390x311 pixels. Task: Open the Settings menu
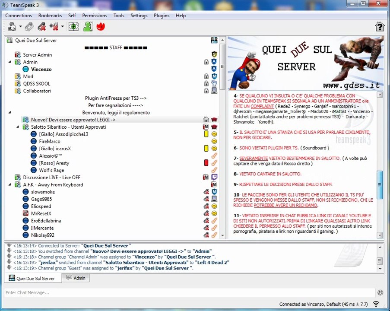(139, 16)
